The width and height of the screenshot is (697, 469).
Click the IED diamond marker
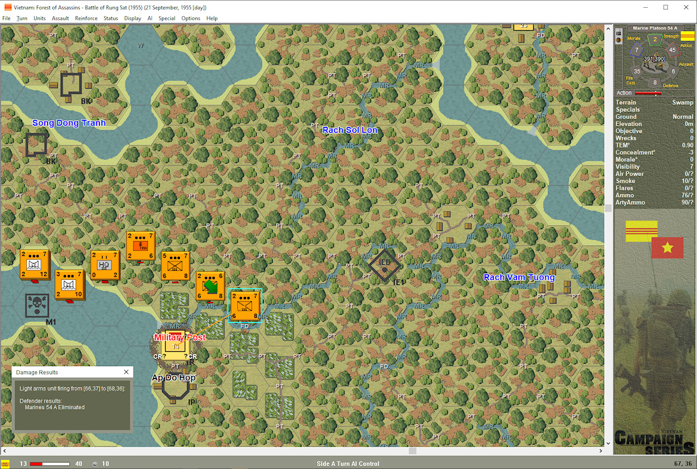coord(384,265)
